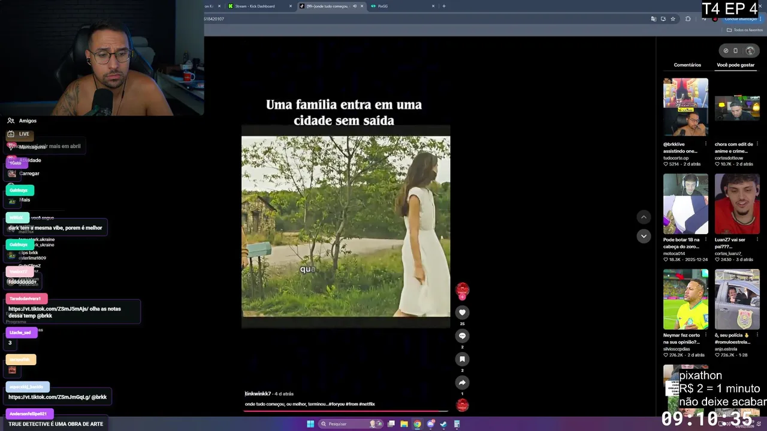Seek in video progress bar

[346, 411]
